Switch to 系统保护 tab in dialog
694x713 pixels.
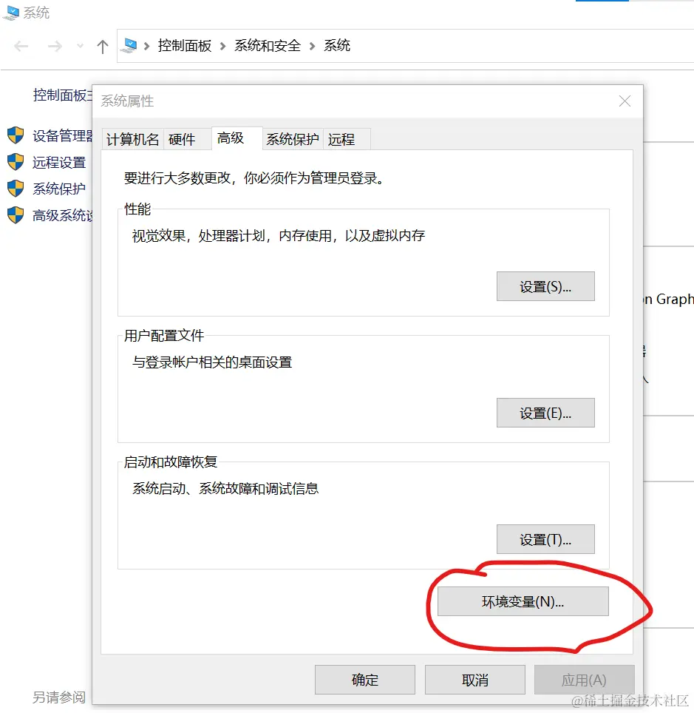click(x=293, y=139)
